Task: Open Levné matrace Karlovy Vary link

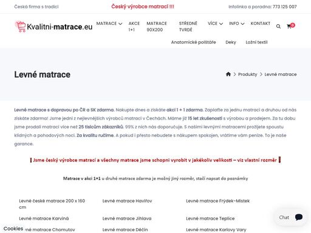Action: [x=216, y=230]
